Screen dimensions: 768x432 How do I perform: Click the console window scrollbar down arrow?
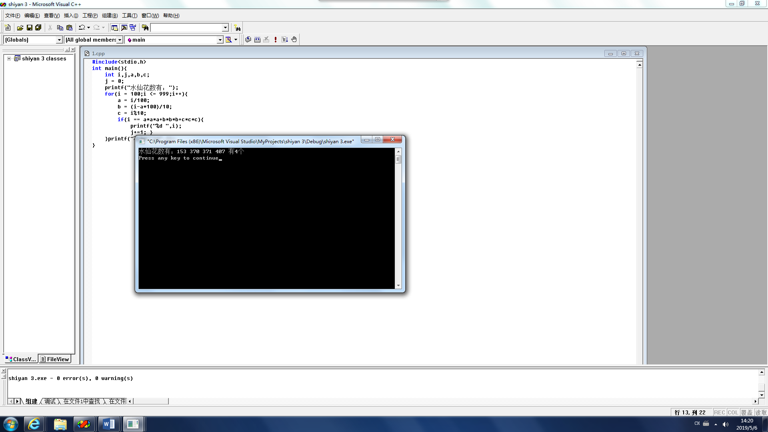[x=398, y=286]
